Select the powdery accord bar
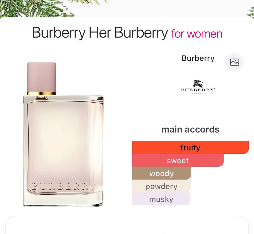The image size is (254, 234). 161,186
